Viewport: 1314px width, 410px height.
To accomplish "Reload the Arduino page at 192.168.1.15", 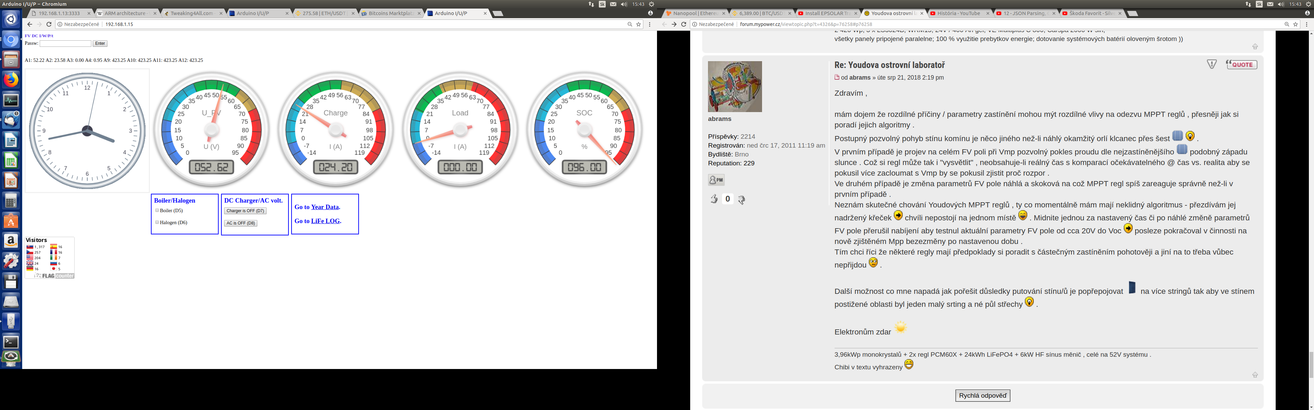I will tap(49, 25).
